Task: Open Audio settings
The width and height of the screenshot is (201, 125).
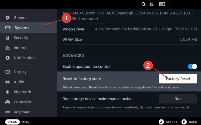Action: [28, 82]
